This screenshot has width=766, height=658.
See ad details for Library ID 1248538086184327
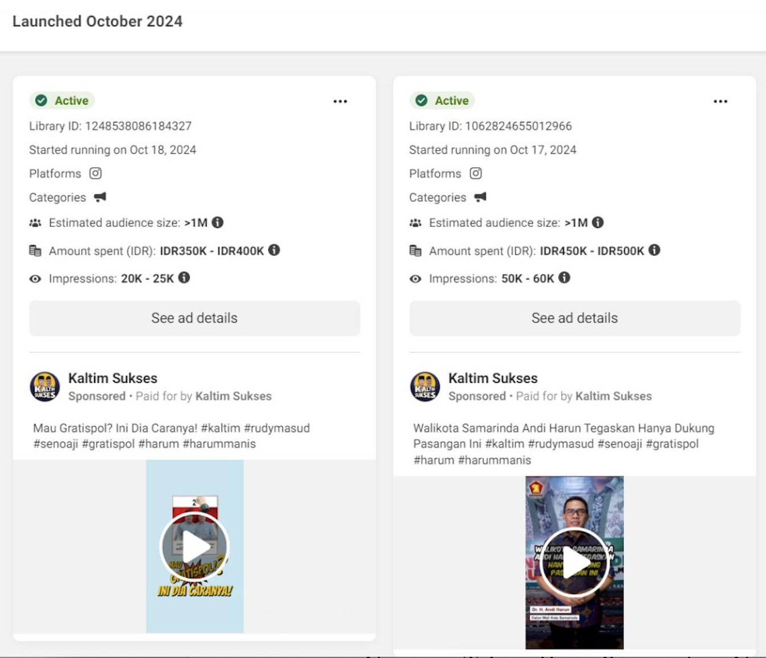click(x=194, y=318)
